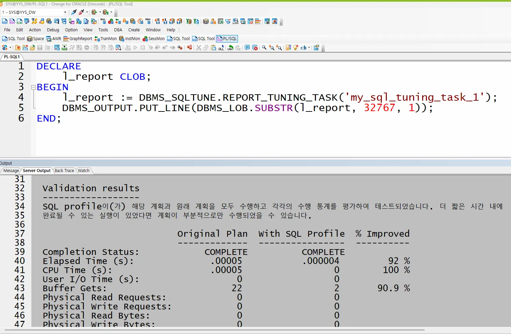Switch to the Space window button
511x334 pixels.
35,39
